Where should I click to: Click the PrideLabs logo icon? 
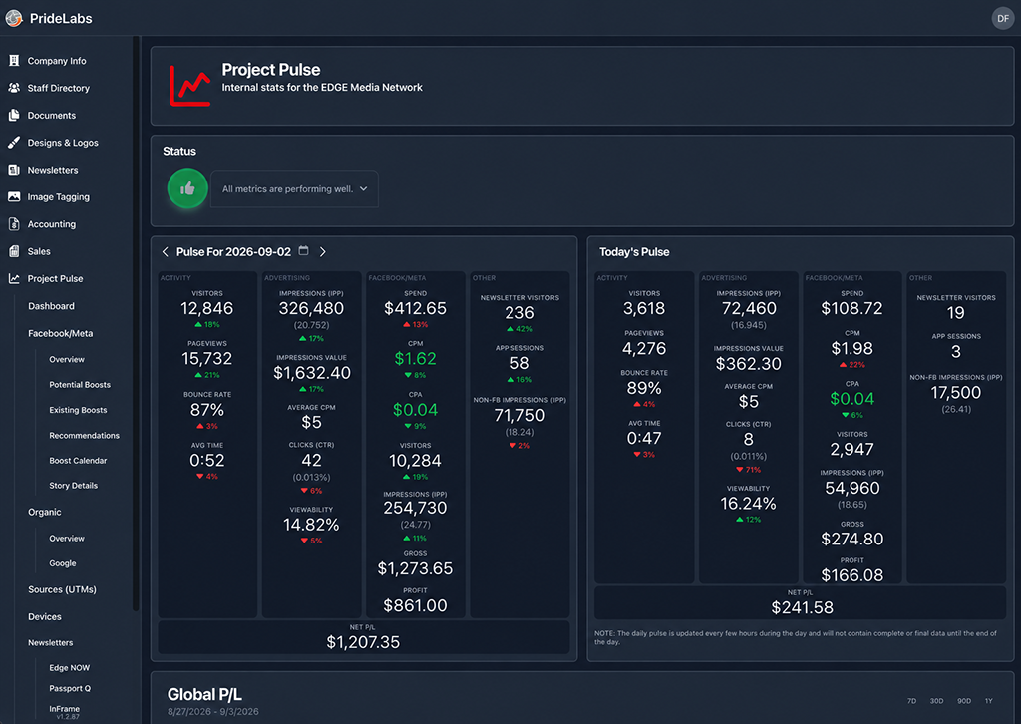14,18
